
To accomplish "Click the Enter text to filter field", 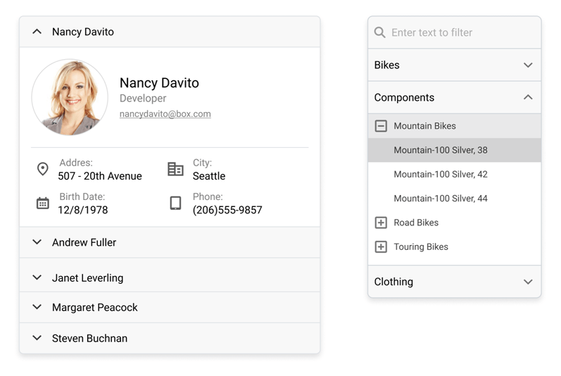I will point(461,32).
